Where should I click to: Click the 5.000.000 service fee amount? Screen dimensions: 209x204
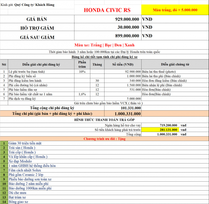(x=123, y=99)
